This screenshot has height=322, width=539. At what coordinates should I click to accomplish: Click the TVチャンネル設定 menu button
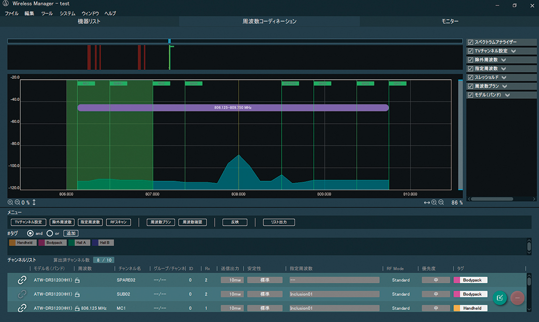pyautogui.click(x=28, y=222)
